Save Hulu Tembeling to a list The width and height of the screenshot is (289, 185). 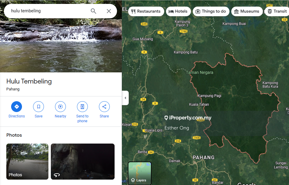(x=38, y=107)
